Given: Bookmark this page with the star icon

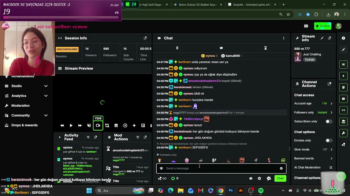Looking at the screenshot, I should (288, 14).
